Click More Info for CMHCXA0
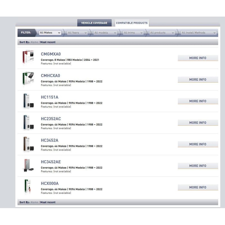 [198, 80]
